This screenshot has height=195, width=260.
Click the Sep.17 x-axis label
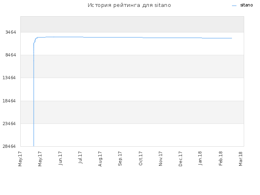(x=120, y=159)
